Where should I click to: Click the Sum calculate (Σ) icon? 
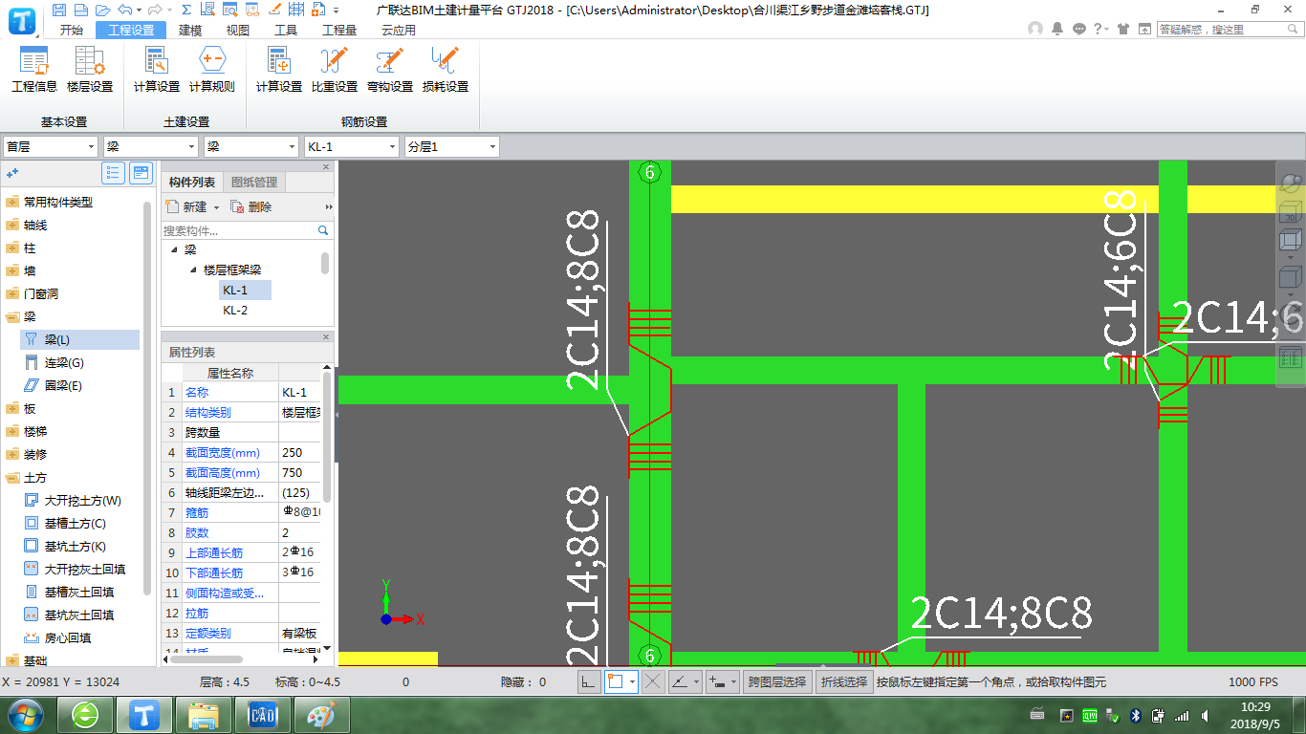point(185,10)
